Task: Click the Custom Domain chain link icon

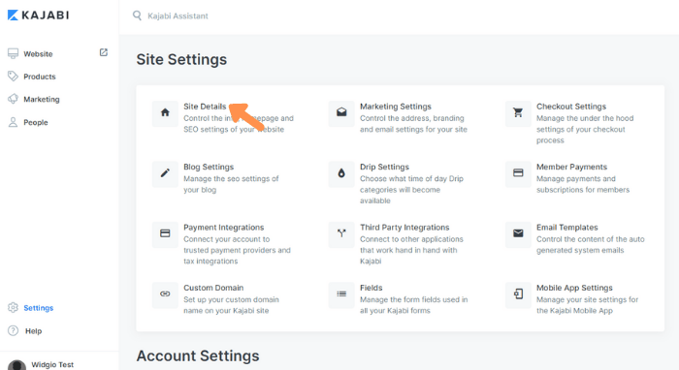Action: pos(165,294)
